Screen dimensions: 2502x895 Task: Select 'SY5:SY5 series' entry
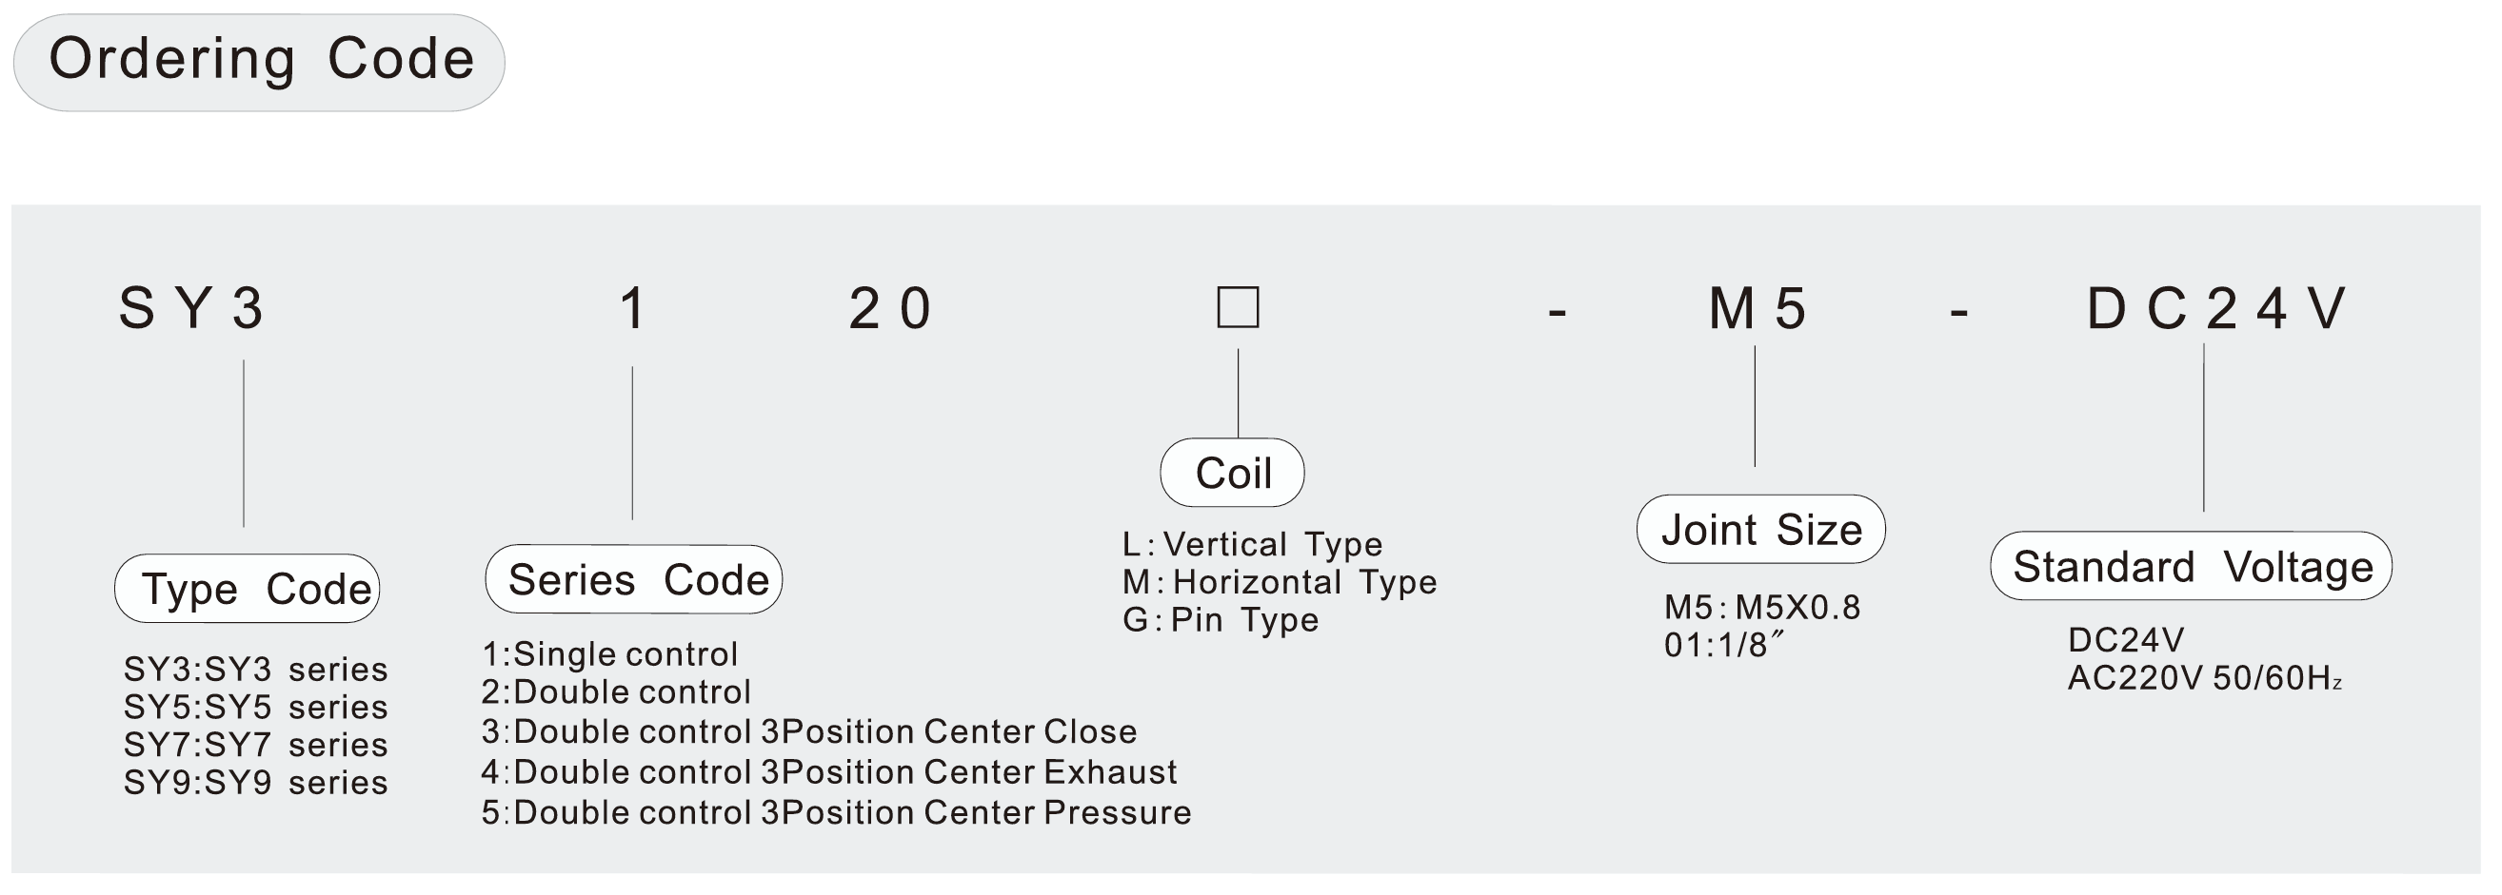coord(255,707)
